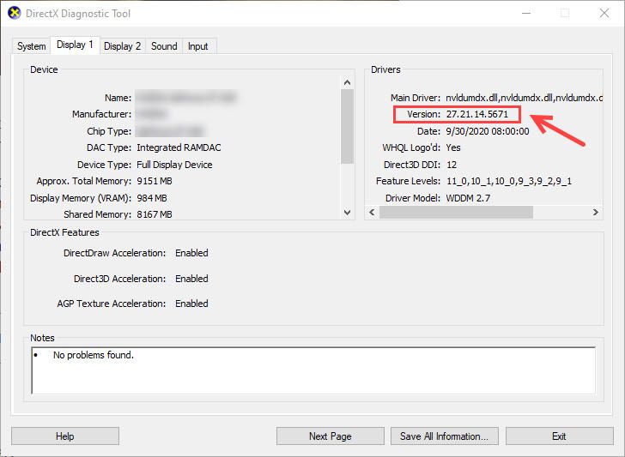This screenshot has height=457, width=625.
Task: Click the date value 9/30/2020 08:00:00
Action: [x=488, y=131]
